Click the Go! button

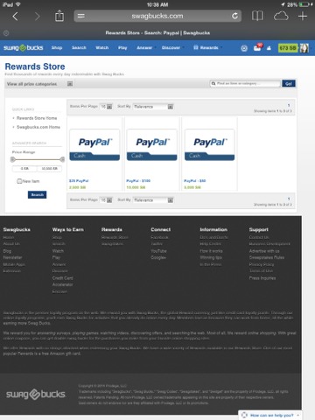click(x=289, y=84)
